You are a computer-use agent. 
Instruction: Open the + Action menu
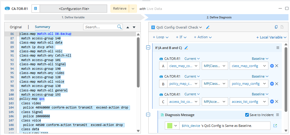[x=203, y=37]
